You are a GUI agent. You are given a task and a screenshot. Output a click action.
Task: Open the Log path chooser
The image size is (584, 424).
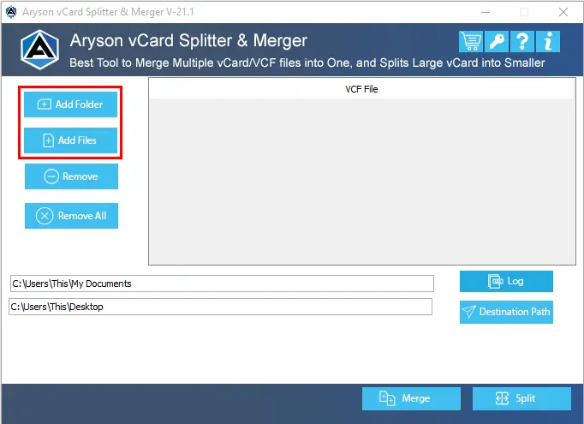(506, 281)
